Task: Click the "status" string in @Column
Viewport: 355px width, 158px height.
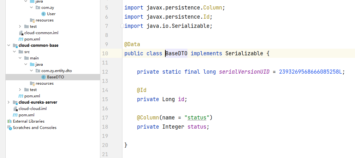Action: (x=197, y=118)
